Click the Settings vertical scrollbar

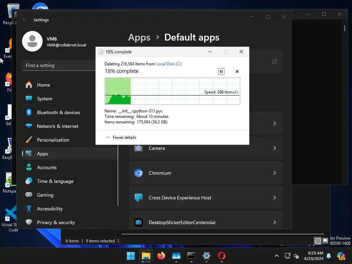point(118,175)
